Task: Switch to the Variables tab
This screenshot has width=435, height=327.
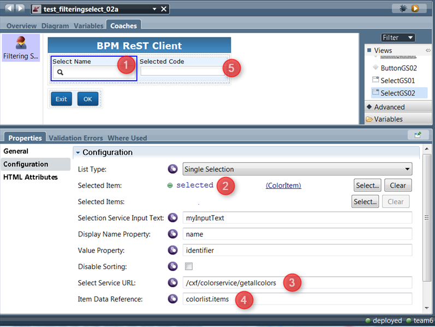Action: point(88,26)
